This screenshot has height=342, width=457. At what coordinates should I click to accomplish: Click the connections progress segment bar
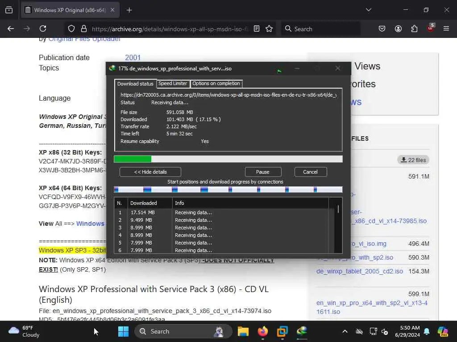228,190
